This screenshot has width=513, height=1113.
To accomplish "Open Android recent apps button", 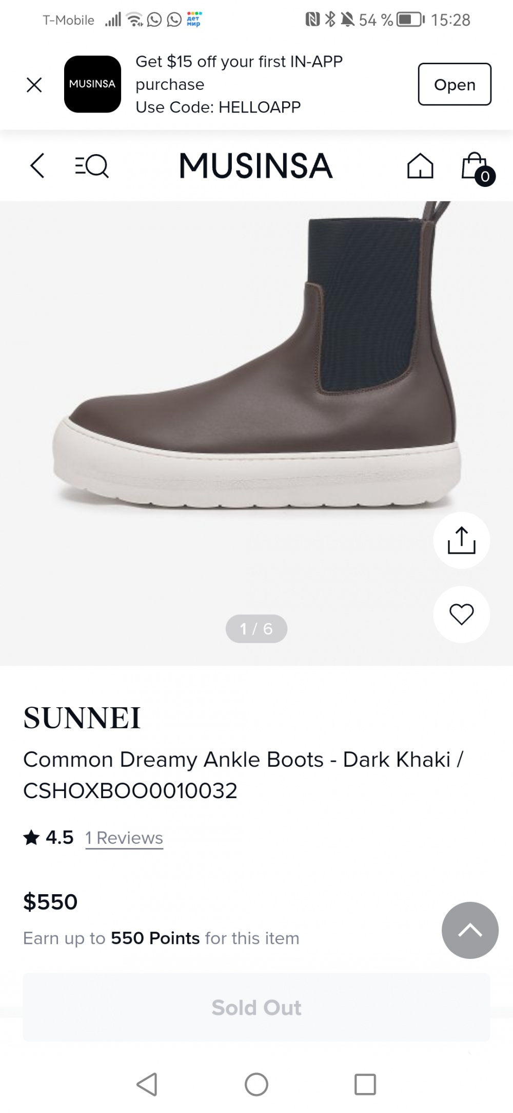I will tap(365, 1085).
